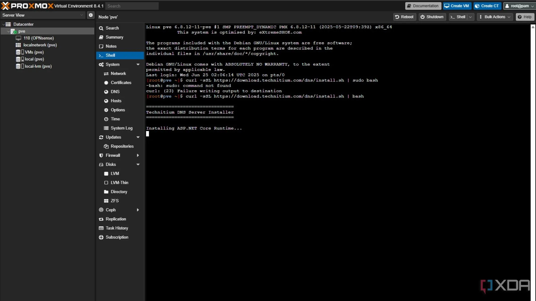Open the local-lvm (pve) storage item
This screenshot has height=301, width=536.
point(38,66)
